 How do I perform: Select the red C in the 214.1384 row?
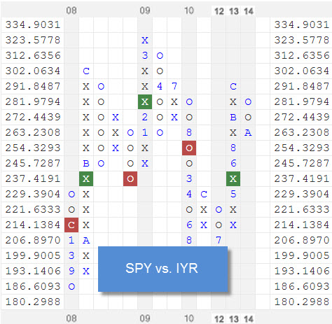(71, 225)
